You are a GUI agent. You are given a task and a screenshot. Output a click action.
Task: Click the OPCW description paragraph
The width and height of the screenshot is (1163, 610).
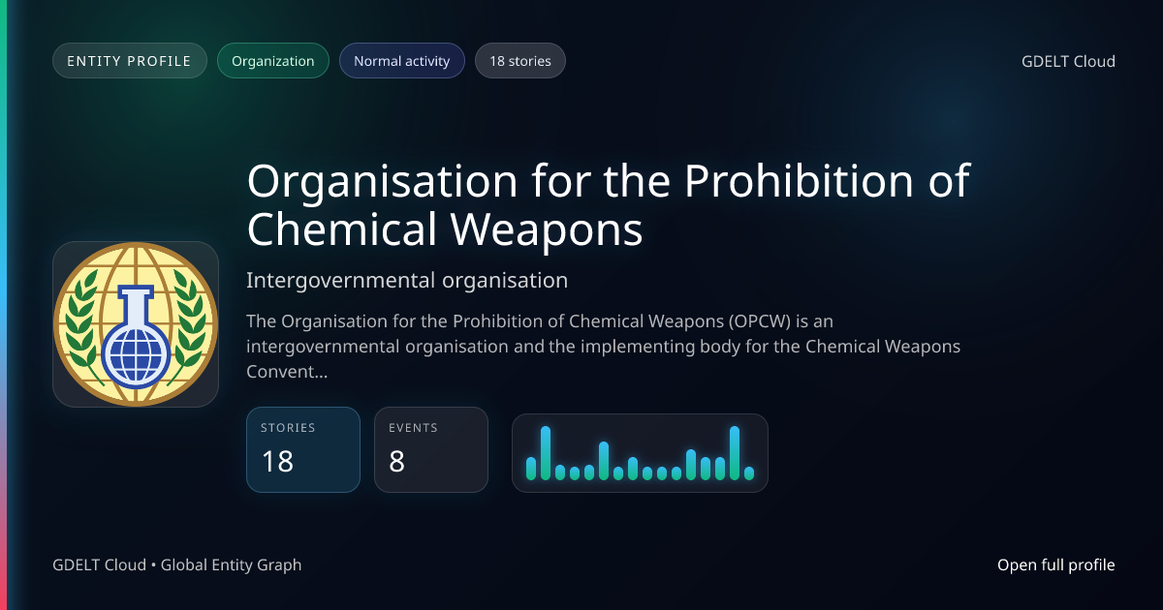[604, 346]
